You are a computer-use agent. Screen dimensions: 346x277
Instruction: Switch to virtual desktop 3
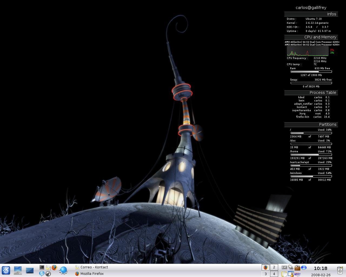point(266,274)
